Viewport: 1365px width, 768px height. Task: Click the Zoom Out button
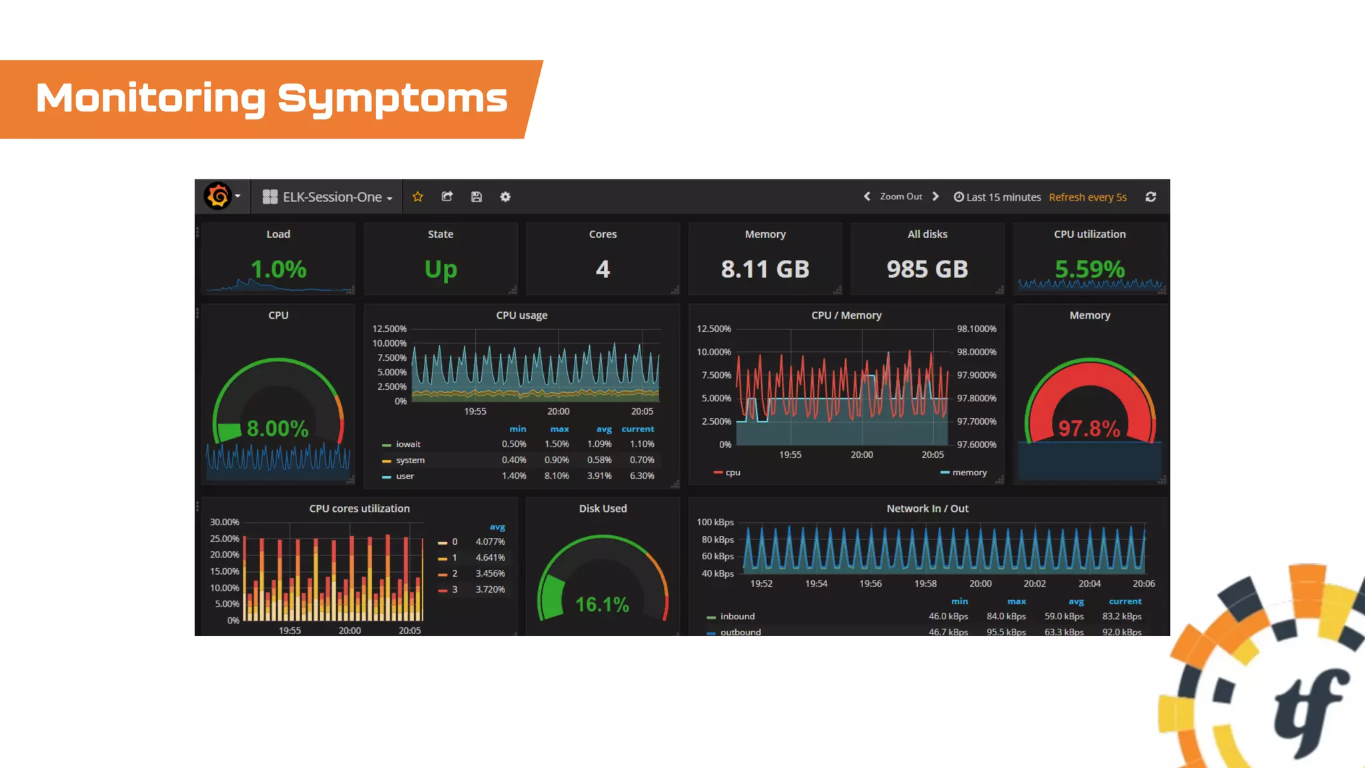(901, 197)
